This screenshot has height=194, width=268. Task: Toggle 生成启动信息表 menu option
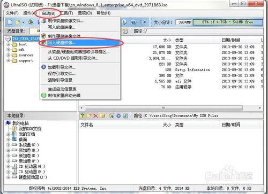tap(80, 89)
